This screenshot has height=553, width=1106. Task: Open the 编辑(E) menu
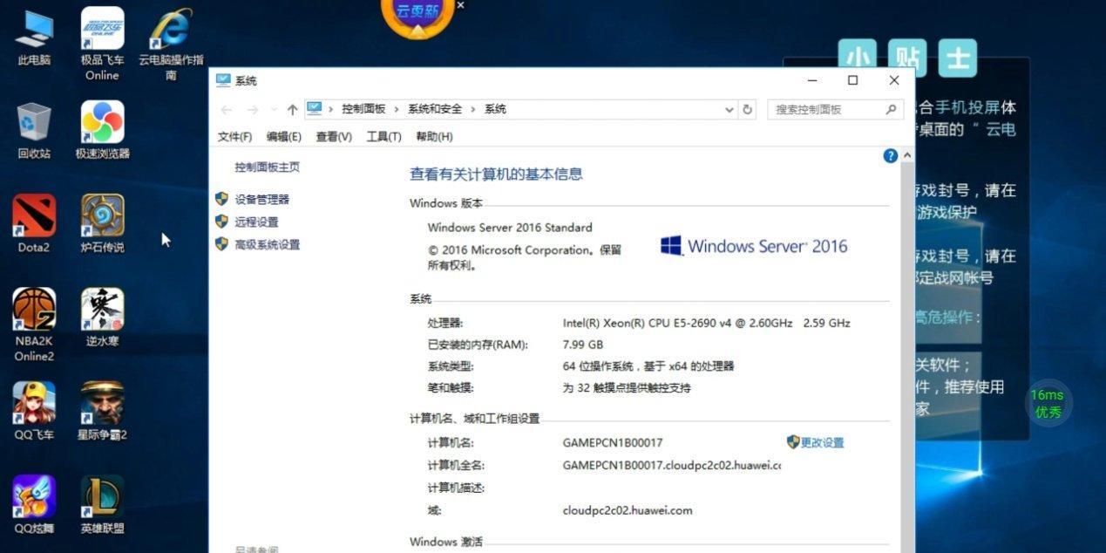coord(283,137)
